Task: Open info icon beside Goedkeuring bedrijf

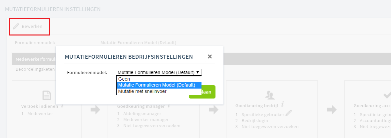Action: tap(282, 104)
